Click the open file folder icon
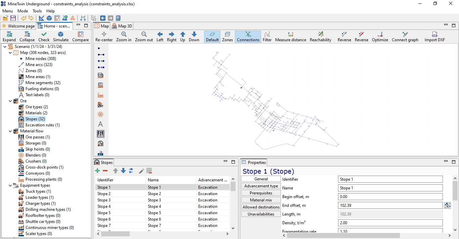Screen dimensions: 459x239 point(5,18)
